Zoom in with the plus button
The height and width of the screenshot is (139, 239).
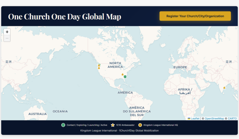[7, 32]
